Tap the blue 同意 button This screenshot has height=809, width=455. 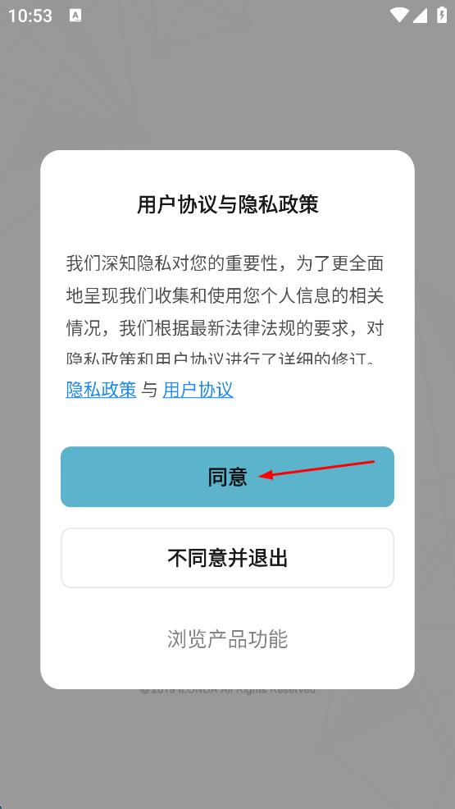[x=227, y=476]
